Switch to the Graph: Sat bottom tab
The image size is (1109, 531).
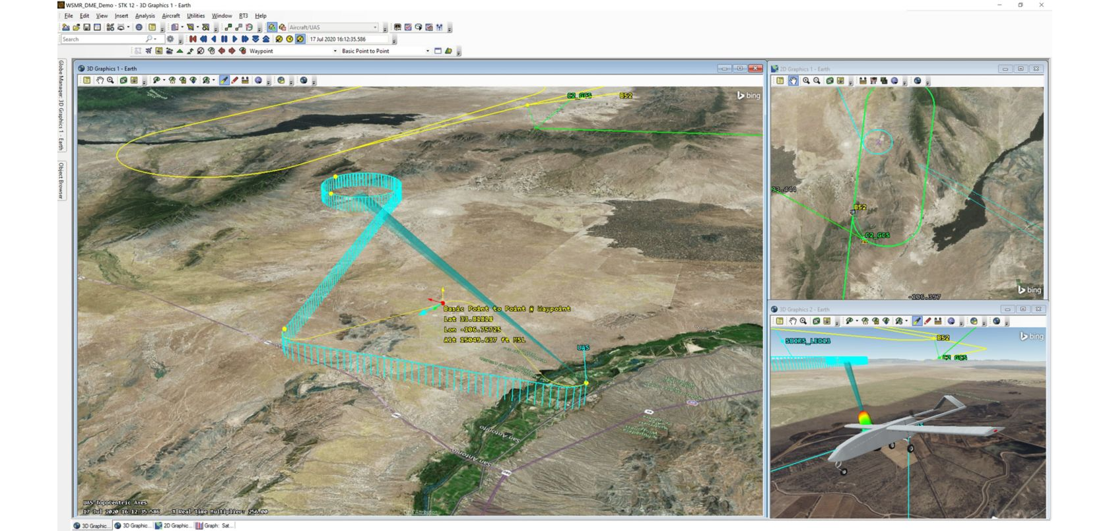[217, 526]
